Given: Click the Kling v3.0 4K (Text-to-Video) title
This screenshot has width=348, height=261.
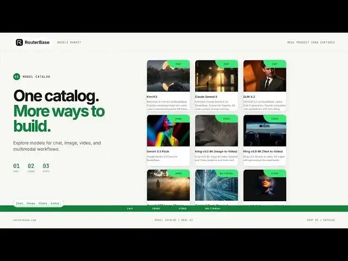Looking at the screenshot, I should [x=263, y=151].
